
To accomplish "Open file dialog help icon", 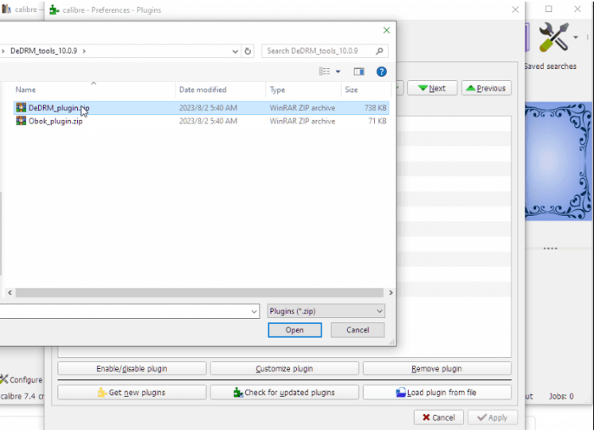I will point(381,71).
